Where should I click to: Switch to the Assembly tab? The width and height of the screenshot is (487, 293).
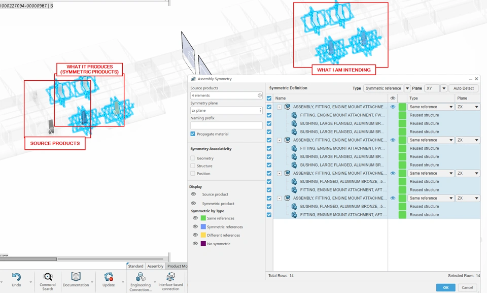[x=155, y=266]
